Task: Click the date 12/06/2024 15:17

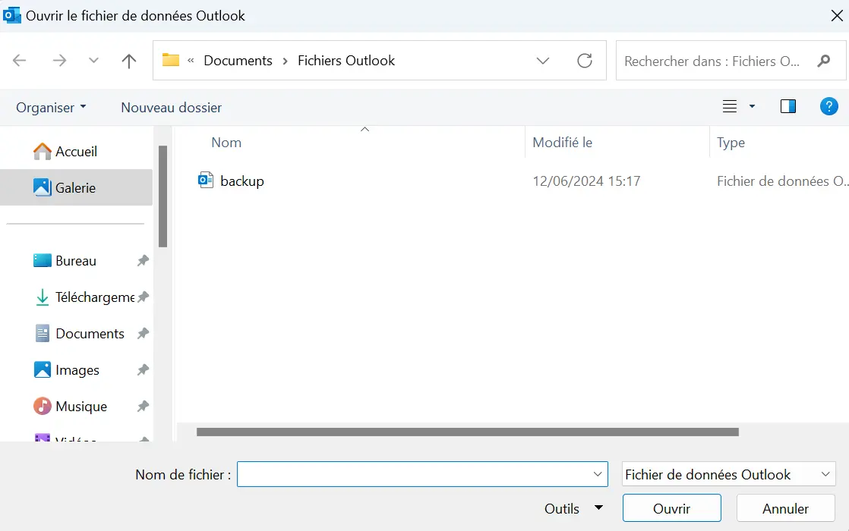Action: pyautogui.click(x=586, y=181)
